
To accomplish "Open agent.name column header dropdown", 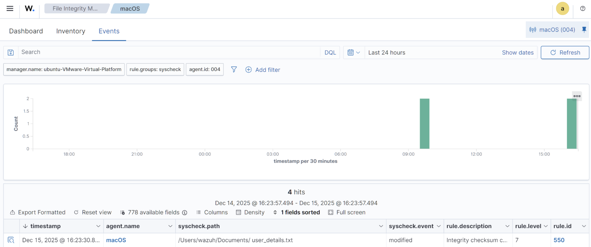I will [170, 226].
